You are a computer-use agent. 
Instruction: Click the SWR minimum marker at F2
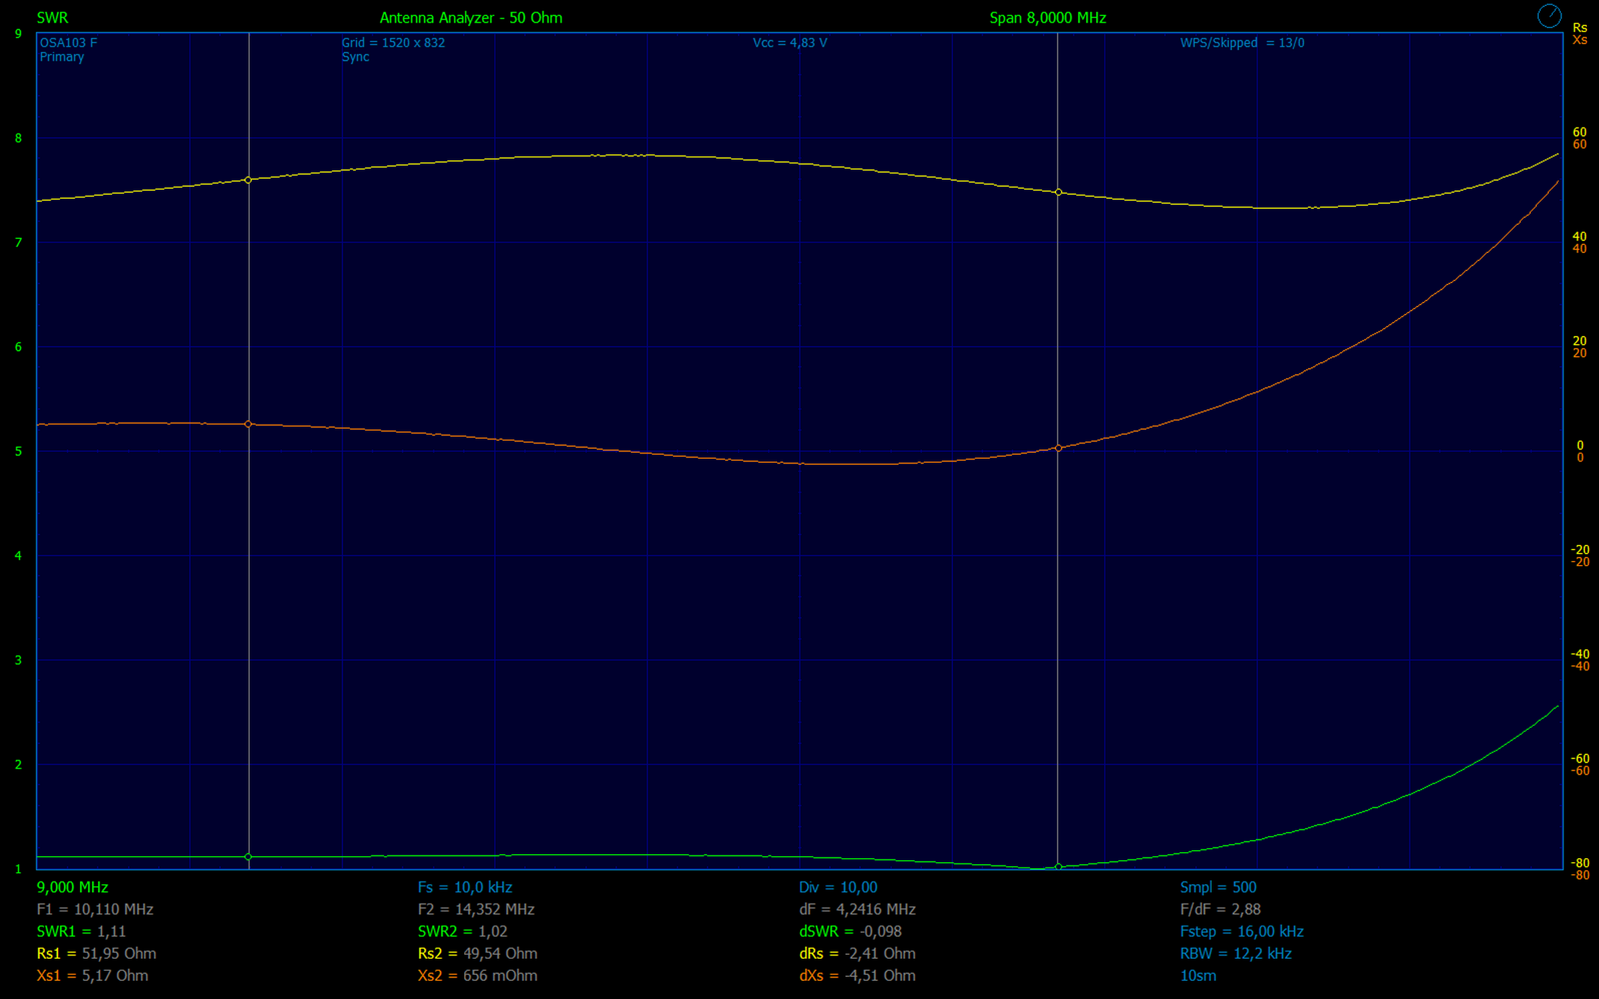coord(1058,867)
